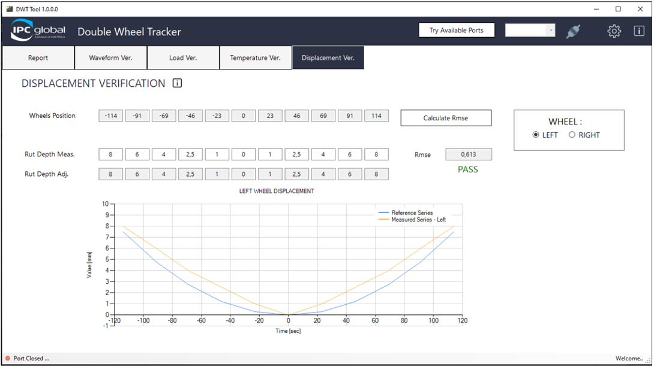This screenshot has height=367, width=654.
Task: Open the Waveform Ver. tab
Action: pyautogui.click(x=110, y=58)
